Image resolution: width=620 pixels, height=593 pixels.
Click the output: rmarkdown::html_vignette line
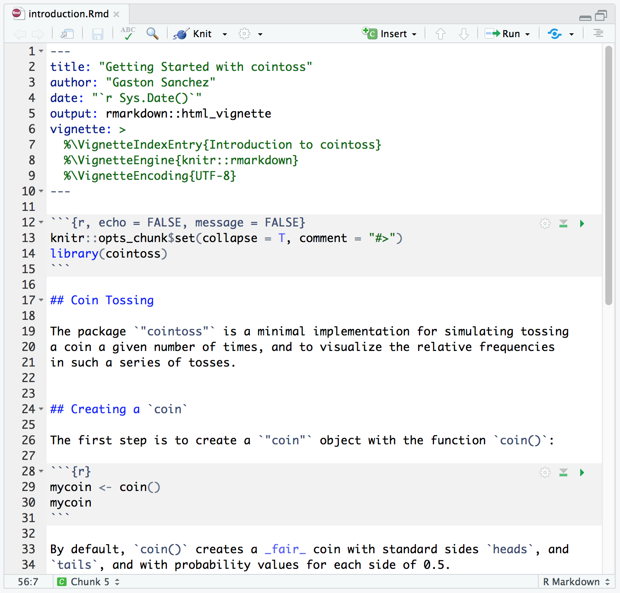(161, 114)
